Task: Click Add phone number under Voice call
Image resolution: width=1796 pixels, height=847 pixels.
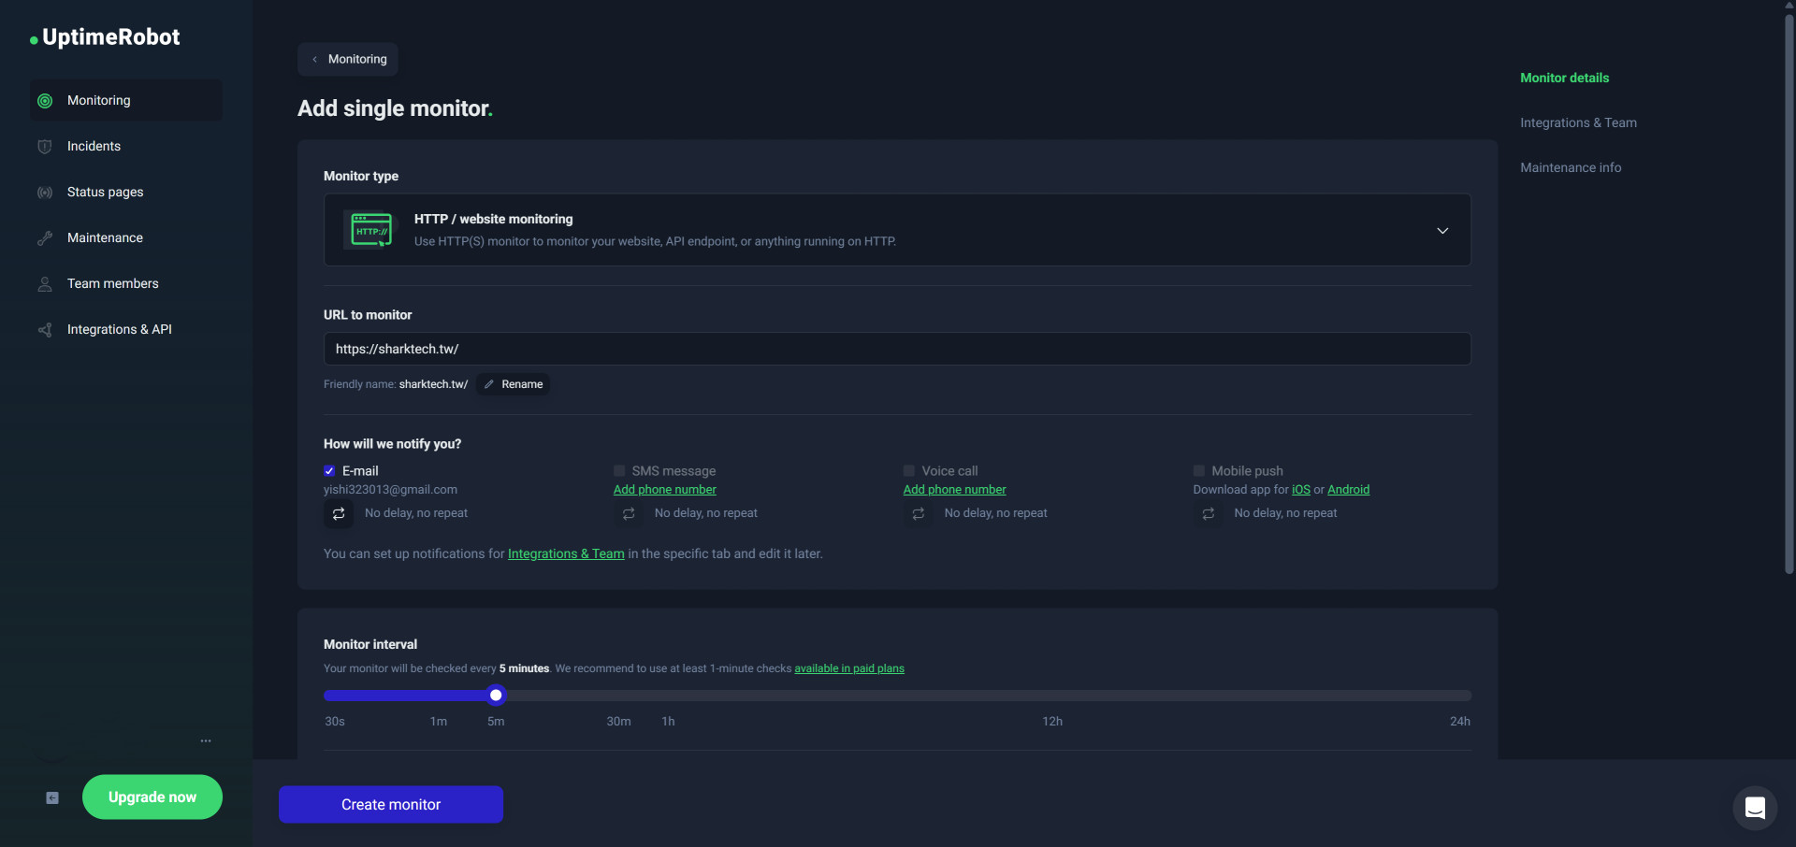Action: [x=954, y=490]
